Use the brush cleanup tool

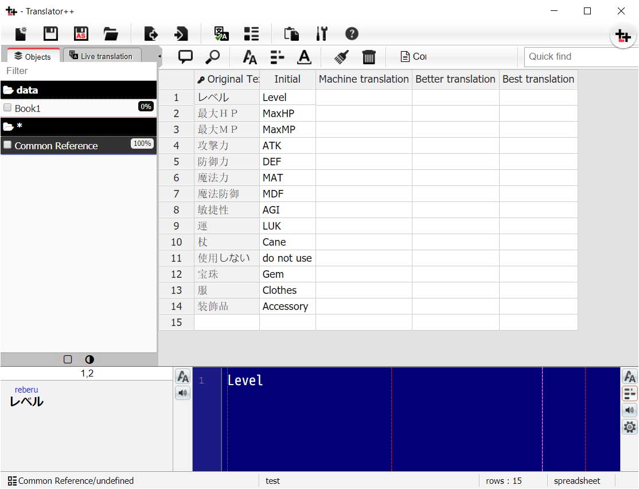pos(340,56)
